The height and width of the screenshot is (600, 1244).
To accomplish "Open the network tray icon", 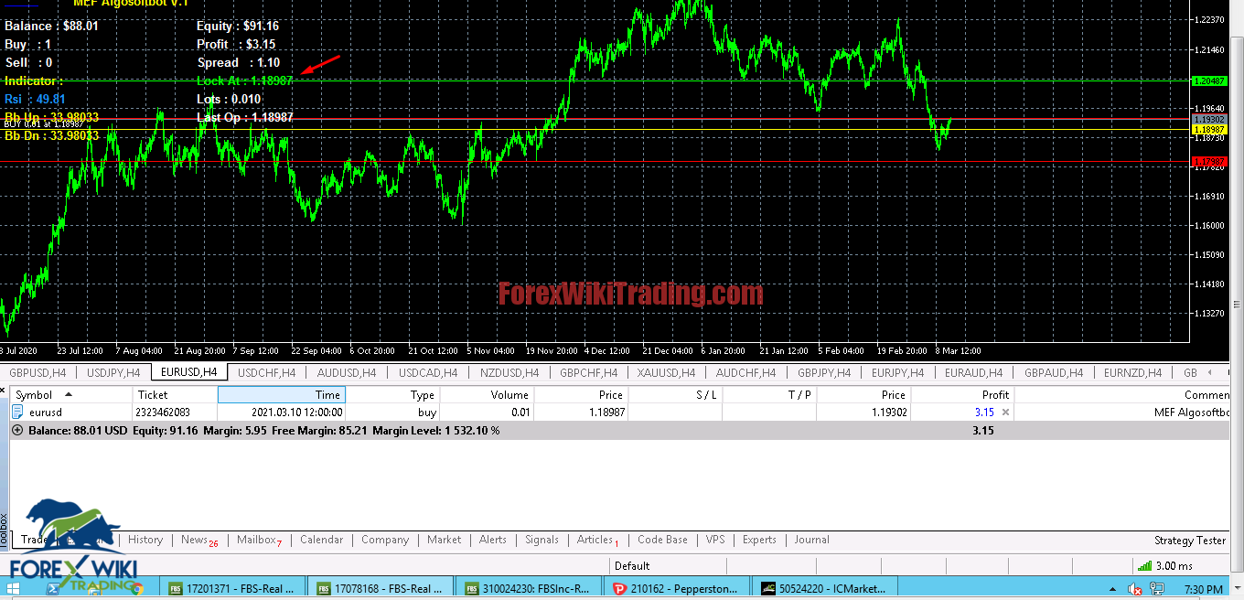I will 1155,590.
